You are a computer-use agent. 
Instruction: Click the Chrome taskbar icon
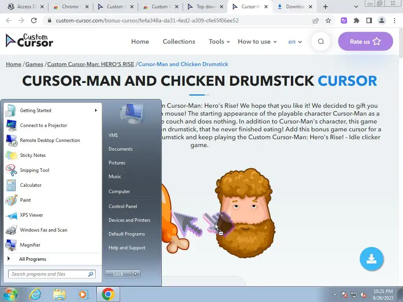[x=108, y=294]
